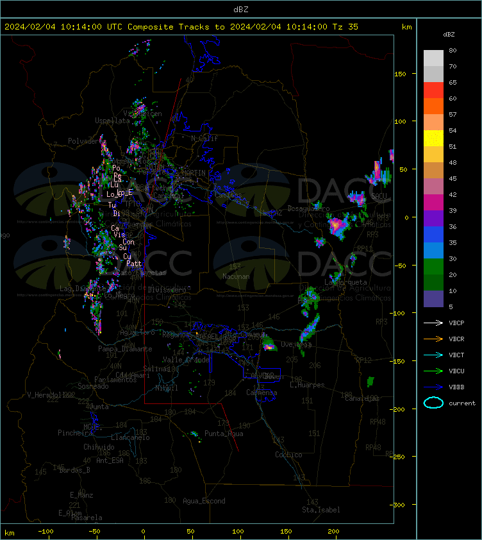Click the 'Agua_Escond' map label

click(x=204, y=501)
